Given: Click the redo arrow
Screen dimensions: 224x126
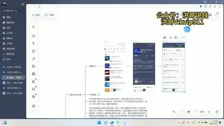Looking at the screenshot, I should point(181,112).
